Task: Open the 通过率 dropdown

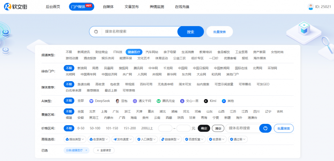Action: pyautogui.click(x=238, y=139)
